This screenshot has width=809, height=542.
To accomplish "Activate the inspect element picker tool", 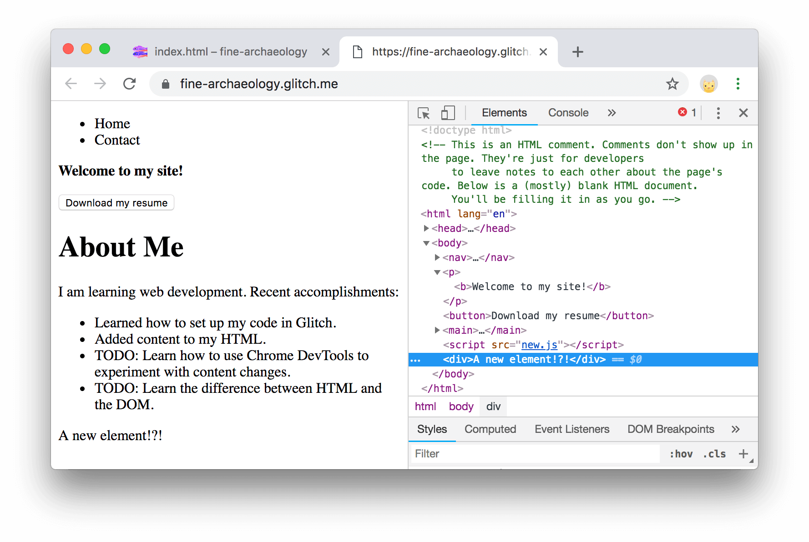I will 424,113.
